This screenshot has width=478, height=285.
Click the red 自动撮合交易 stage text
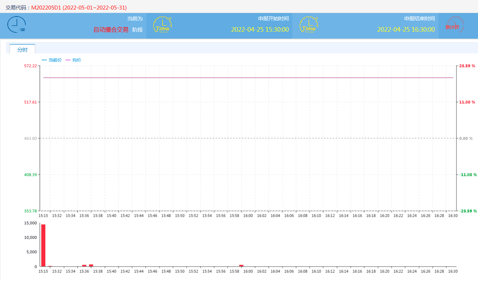[x=111, y=30]
